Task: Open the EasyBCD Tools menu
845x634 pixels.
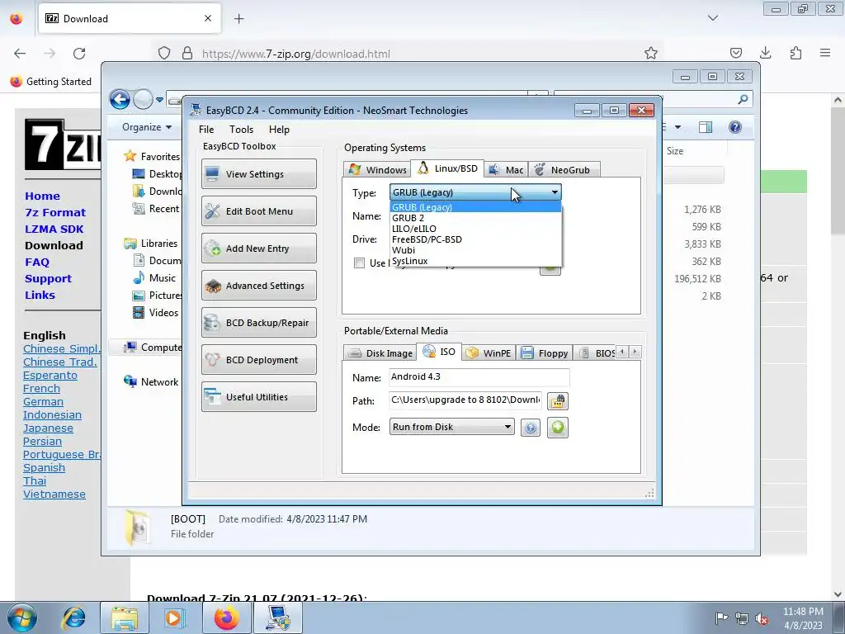Action: (241, 130)
